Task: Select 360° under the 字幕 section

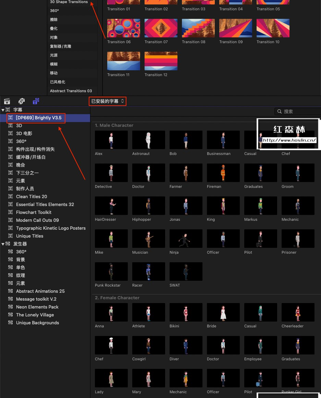Action: tap(45, 141)
